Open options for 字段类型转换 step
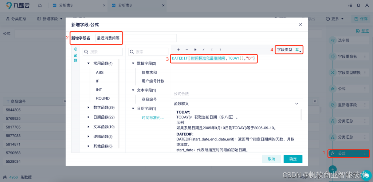373x182 pixels. tap(365, 72)
